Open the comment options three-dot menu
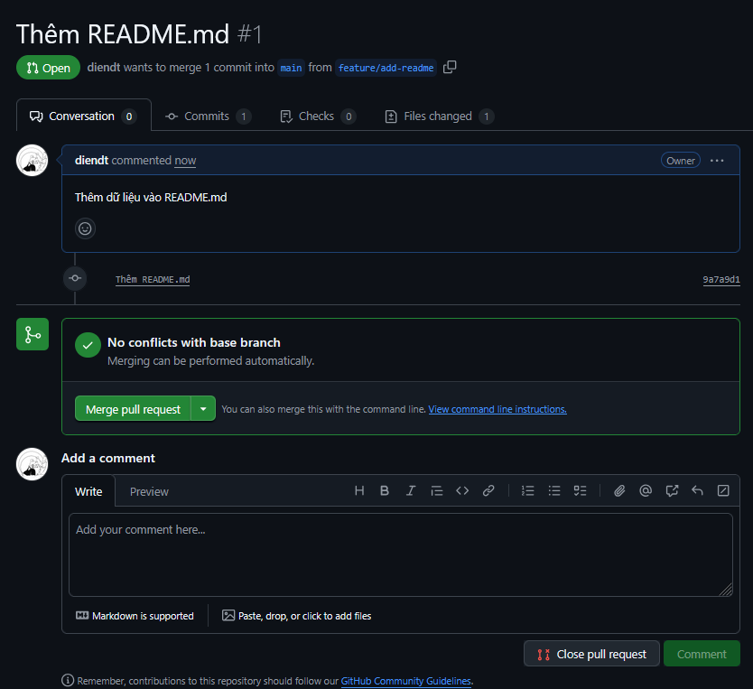The height and width of the screenshot is (689, 753). pos(717,161)
